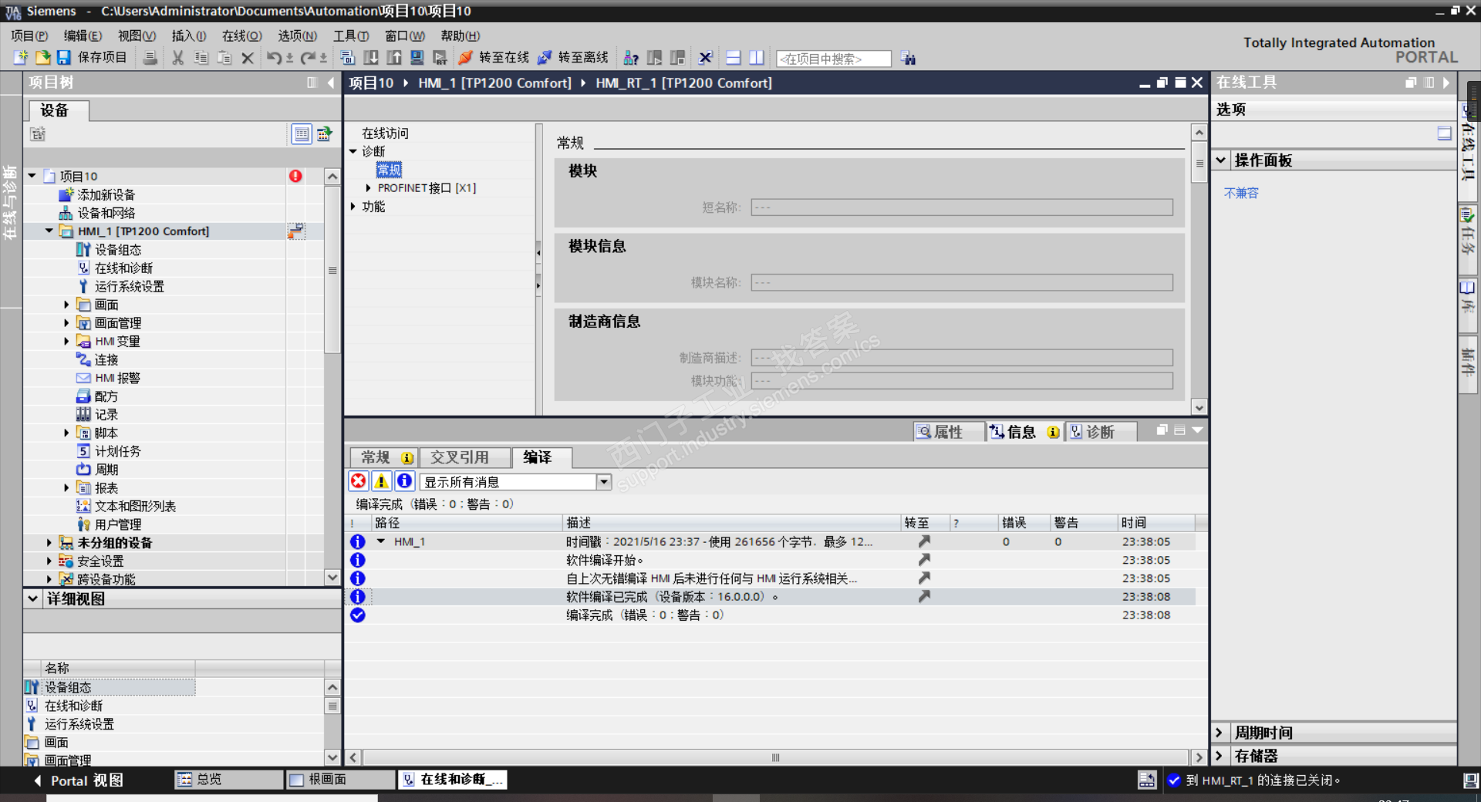Undo the last action
The height and width of the screenshot is (802, 1481).
(x=274, y=58)
